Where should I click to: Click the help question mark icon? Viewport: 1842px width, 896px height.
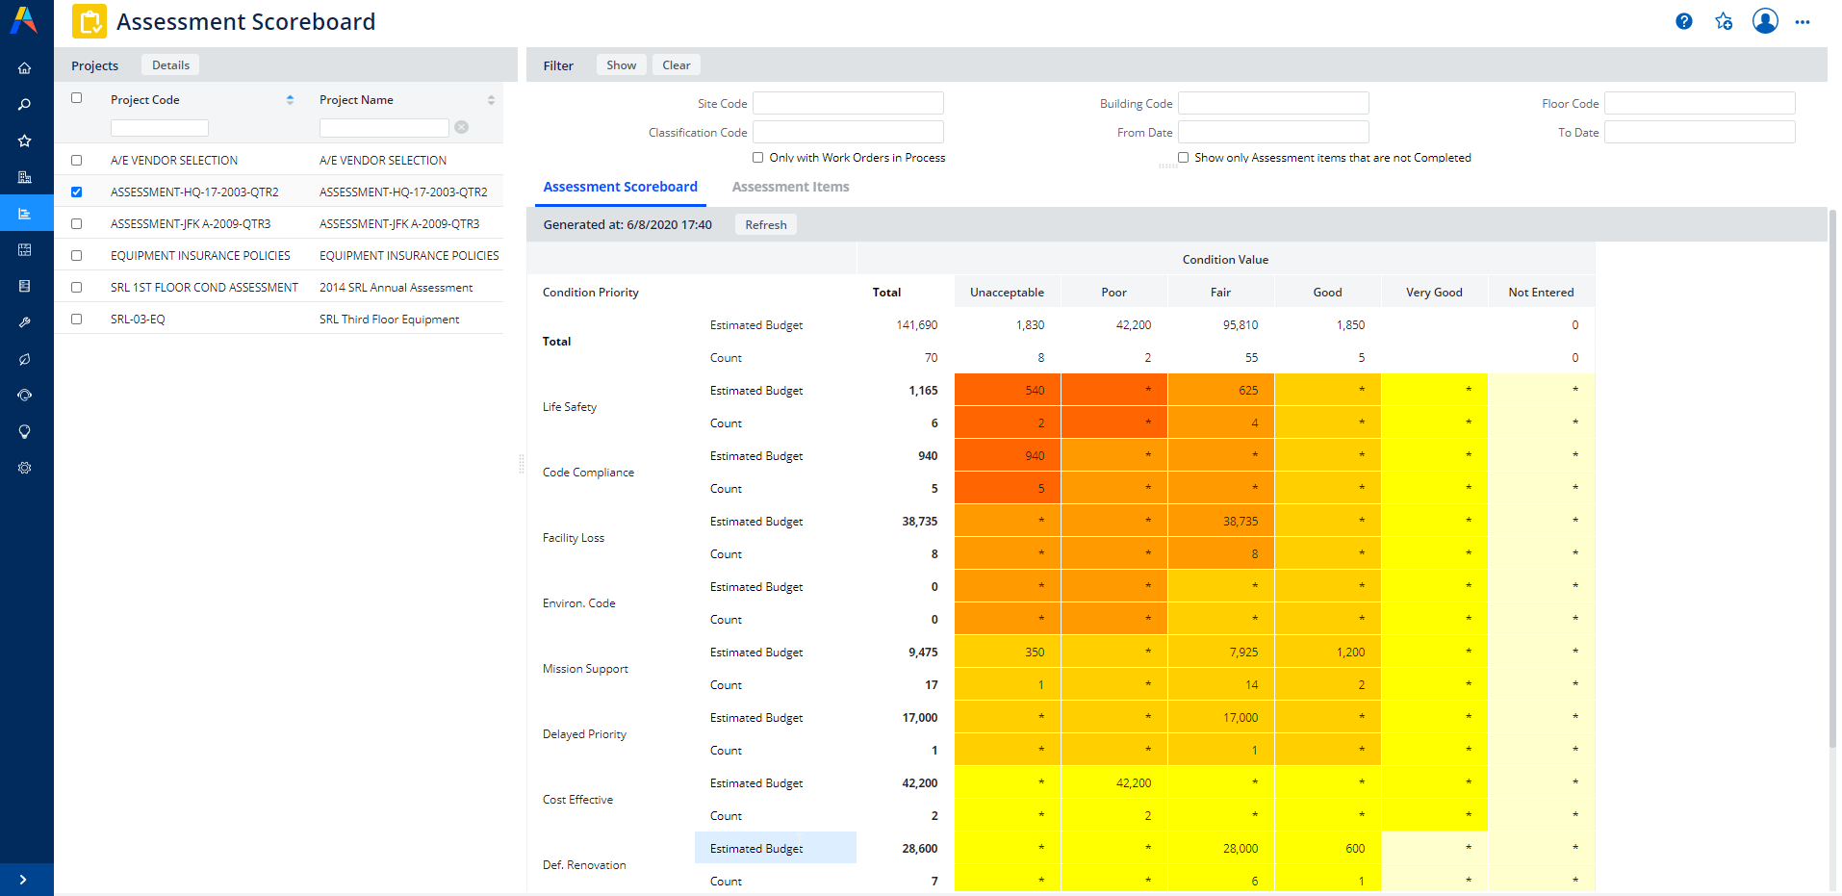[x=1683, y=21]
